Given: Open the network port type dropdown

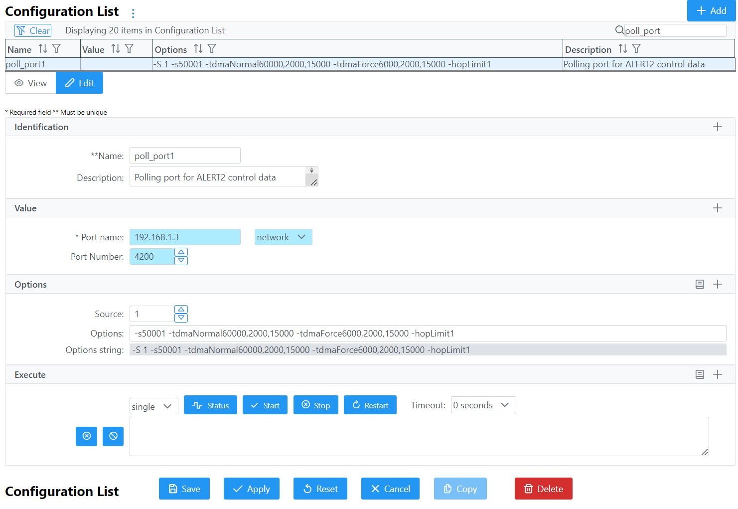Looking at the screenshot, I should (283, 237).
